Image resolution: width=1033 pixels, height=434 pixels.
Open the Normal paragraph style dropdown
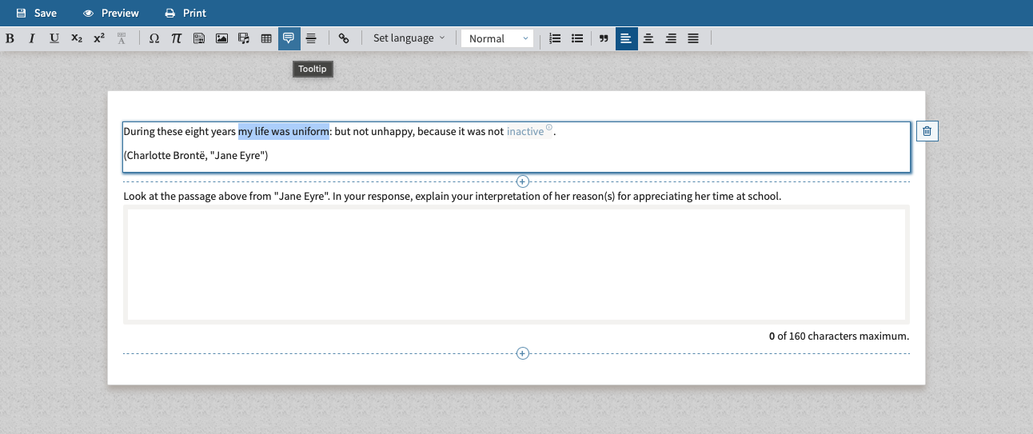[x=497, y=38]
